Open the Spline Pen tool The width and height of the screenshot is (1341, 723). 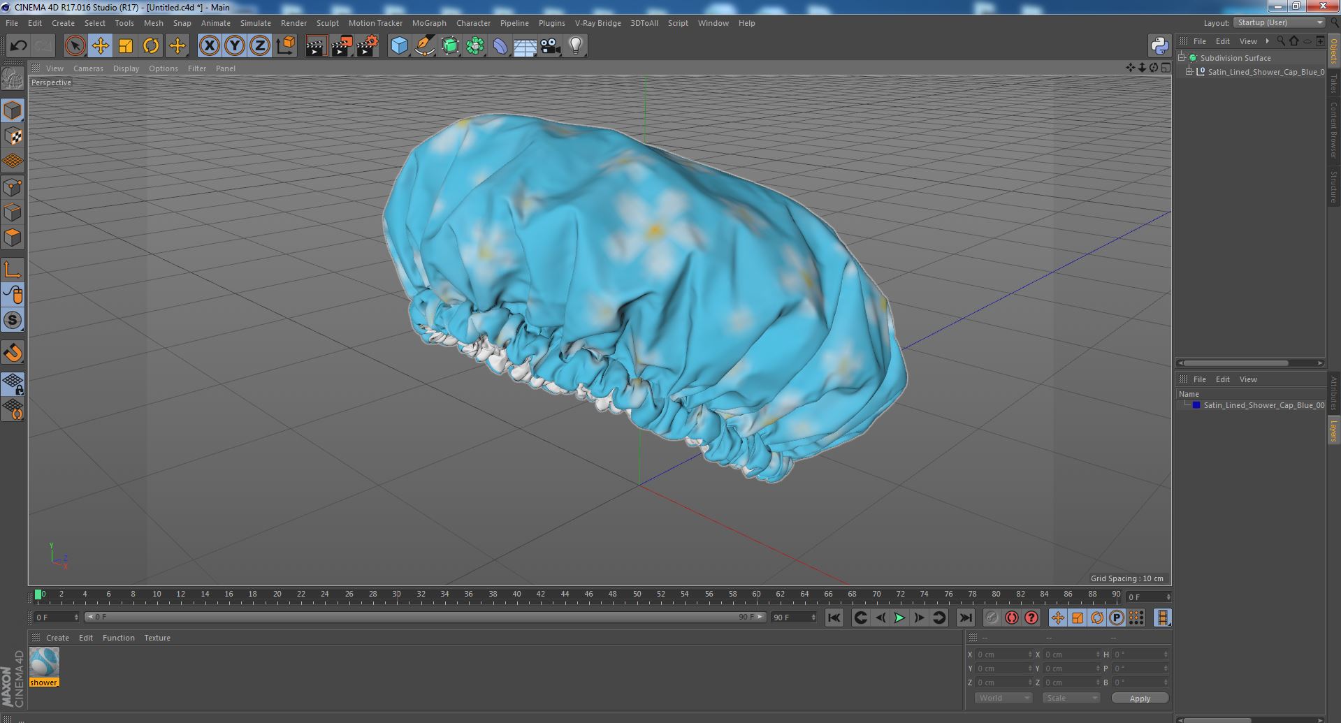[x=424, y=46]
